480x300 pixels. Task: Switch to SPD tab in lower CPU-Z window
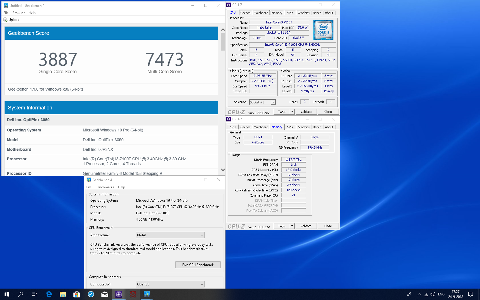[290, 127]
